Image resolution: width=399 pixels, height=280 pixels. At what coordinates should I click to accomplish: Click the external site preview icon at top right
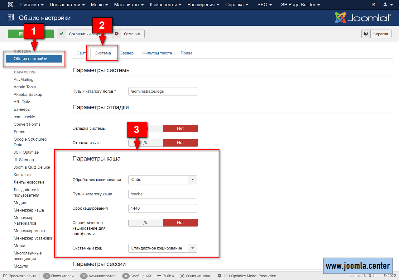point(373,5)
